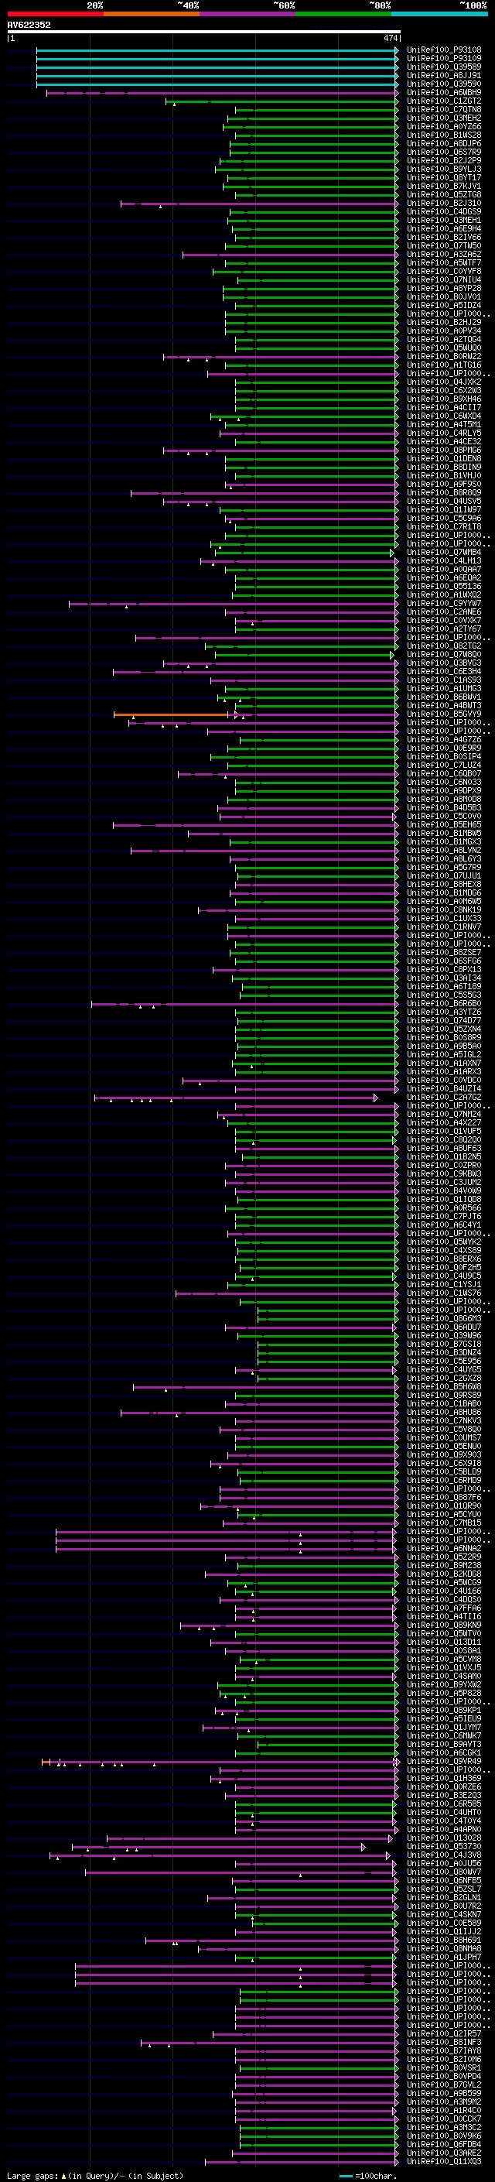Click the 'Large gaps' legend text
This screenshot has height=2182, width=495.
33,2175
